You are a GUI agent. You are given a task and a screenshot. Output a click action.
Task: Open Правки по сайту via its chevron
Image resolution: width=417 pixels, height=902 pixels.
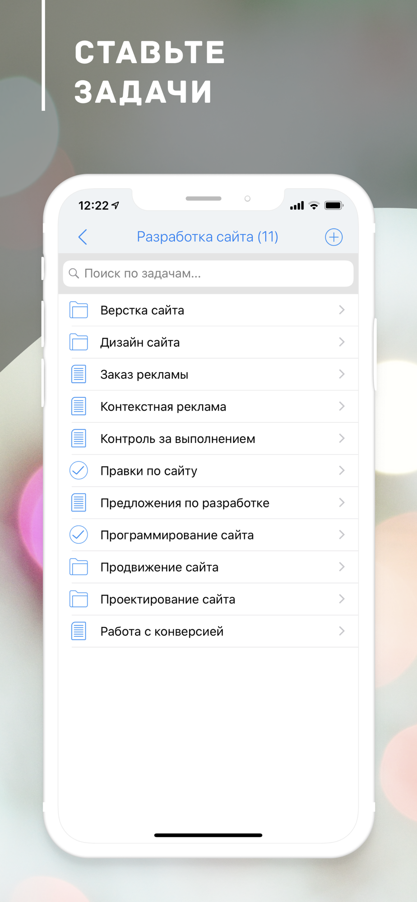[x=342, y=470]
